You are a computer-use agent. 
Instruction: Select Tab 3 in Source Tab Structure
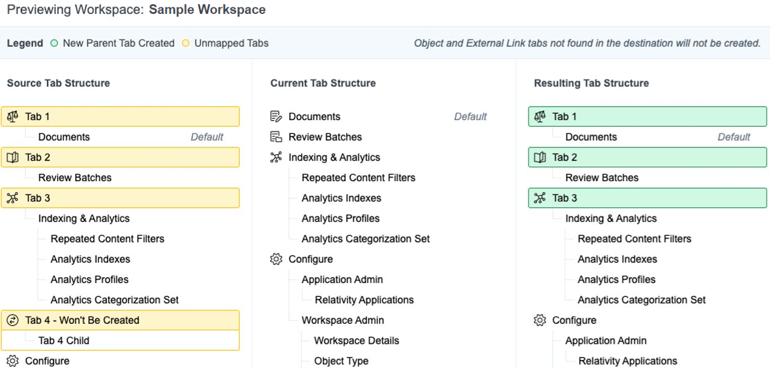click(x=120, y=198)
